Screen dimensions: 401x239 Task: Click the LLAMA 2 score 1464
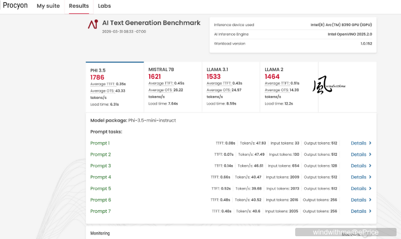pyautogui.click(x=272, y=77)
